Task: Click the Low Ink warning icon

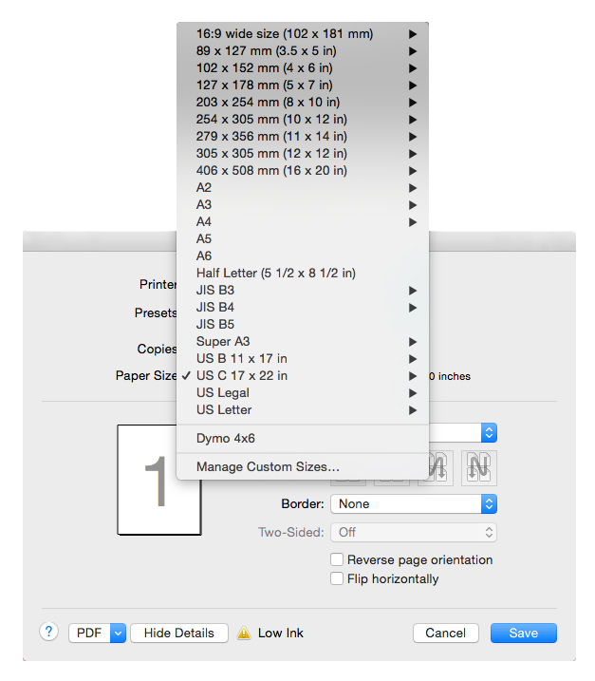Action: click(244, 634)
